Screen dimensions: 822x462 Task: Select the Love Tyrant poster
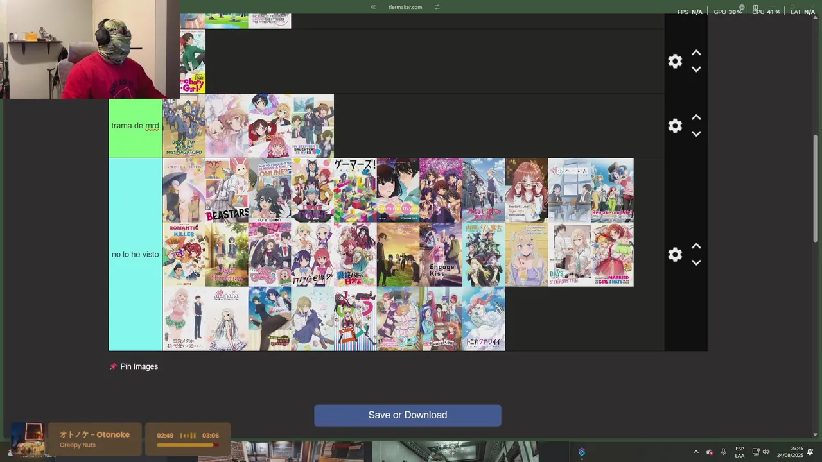click(x=312, y=191)
